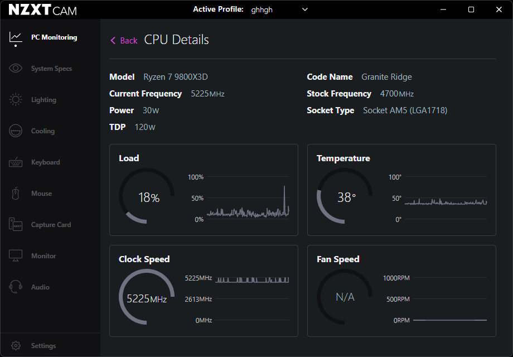Click the Load card title
The image size is (513, 357).
click(129, 158)
